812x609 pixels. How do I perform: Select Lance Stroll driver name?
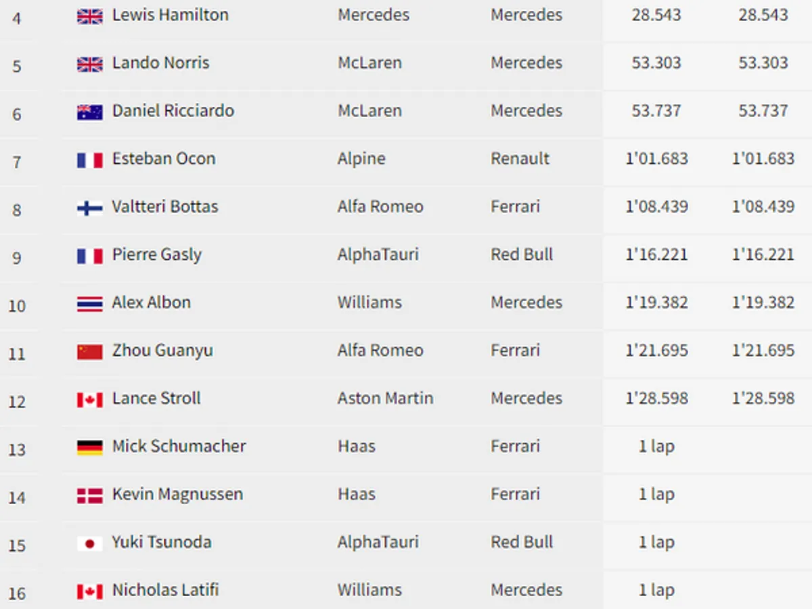pyautogui.click(x=156, y=399)
